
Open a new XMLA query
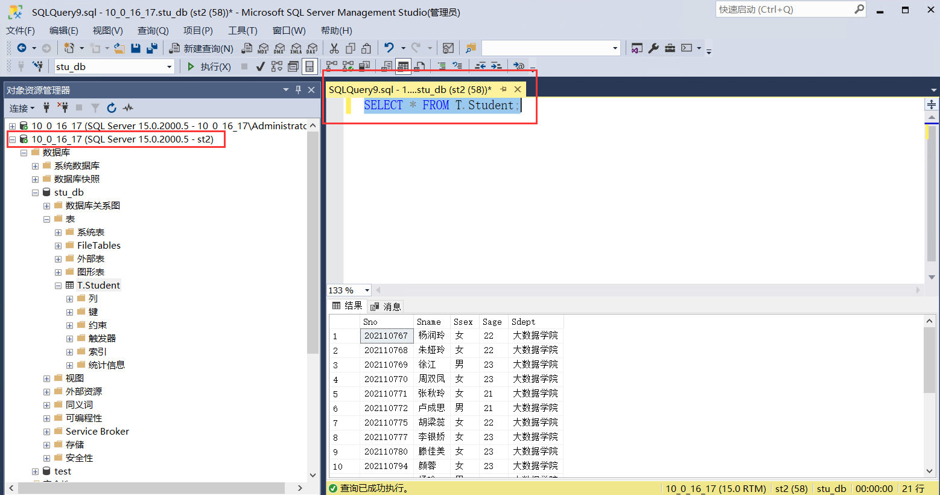pos(296,48)
